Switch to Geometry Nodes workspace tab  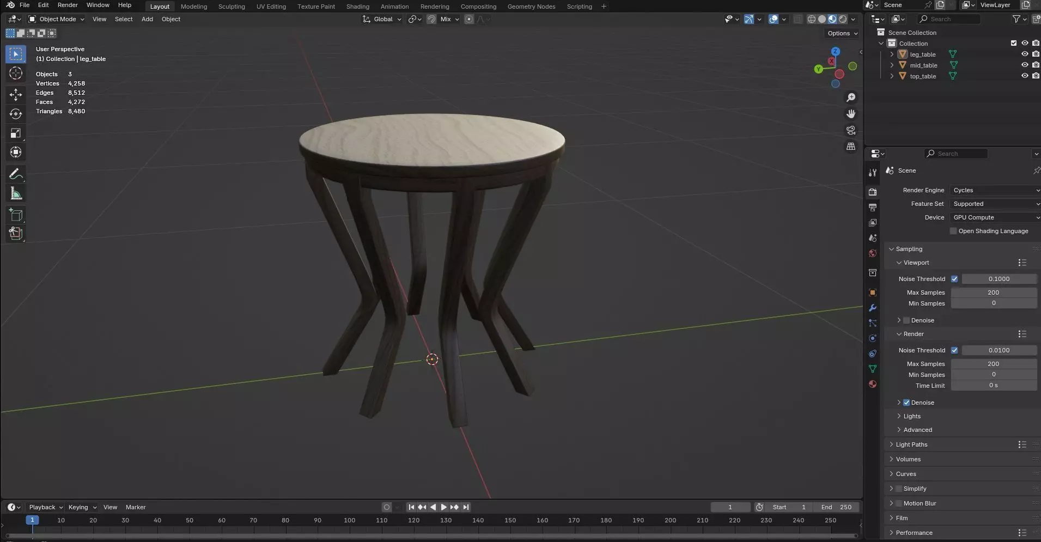(531, 7)
